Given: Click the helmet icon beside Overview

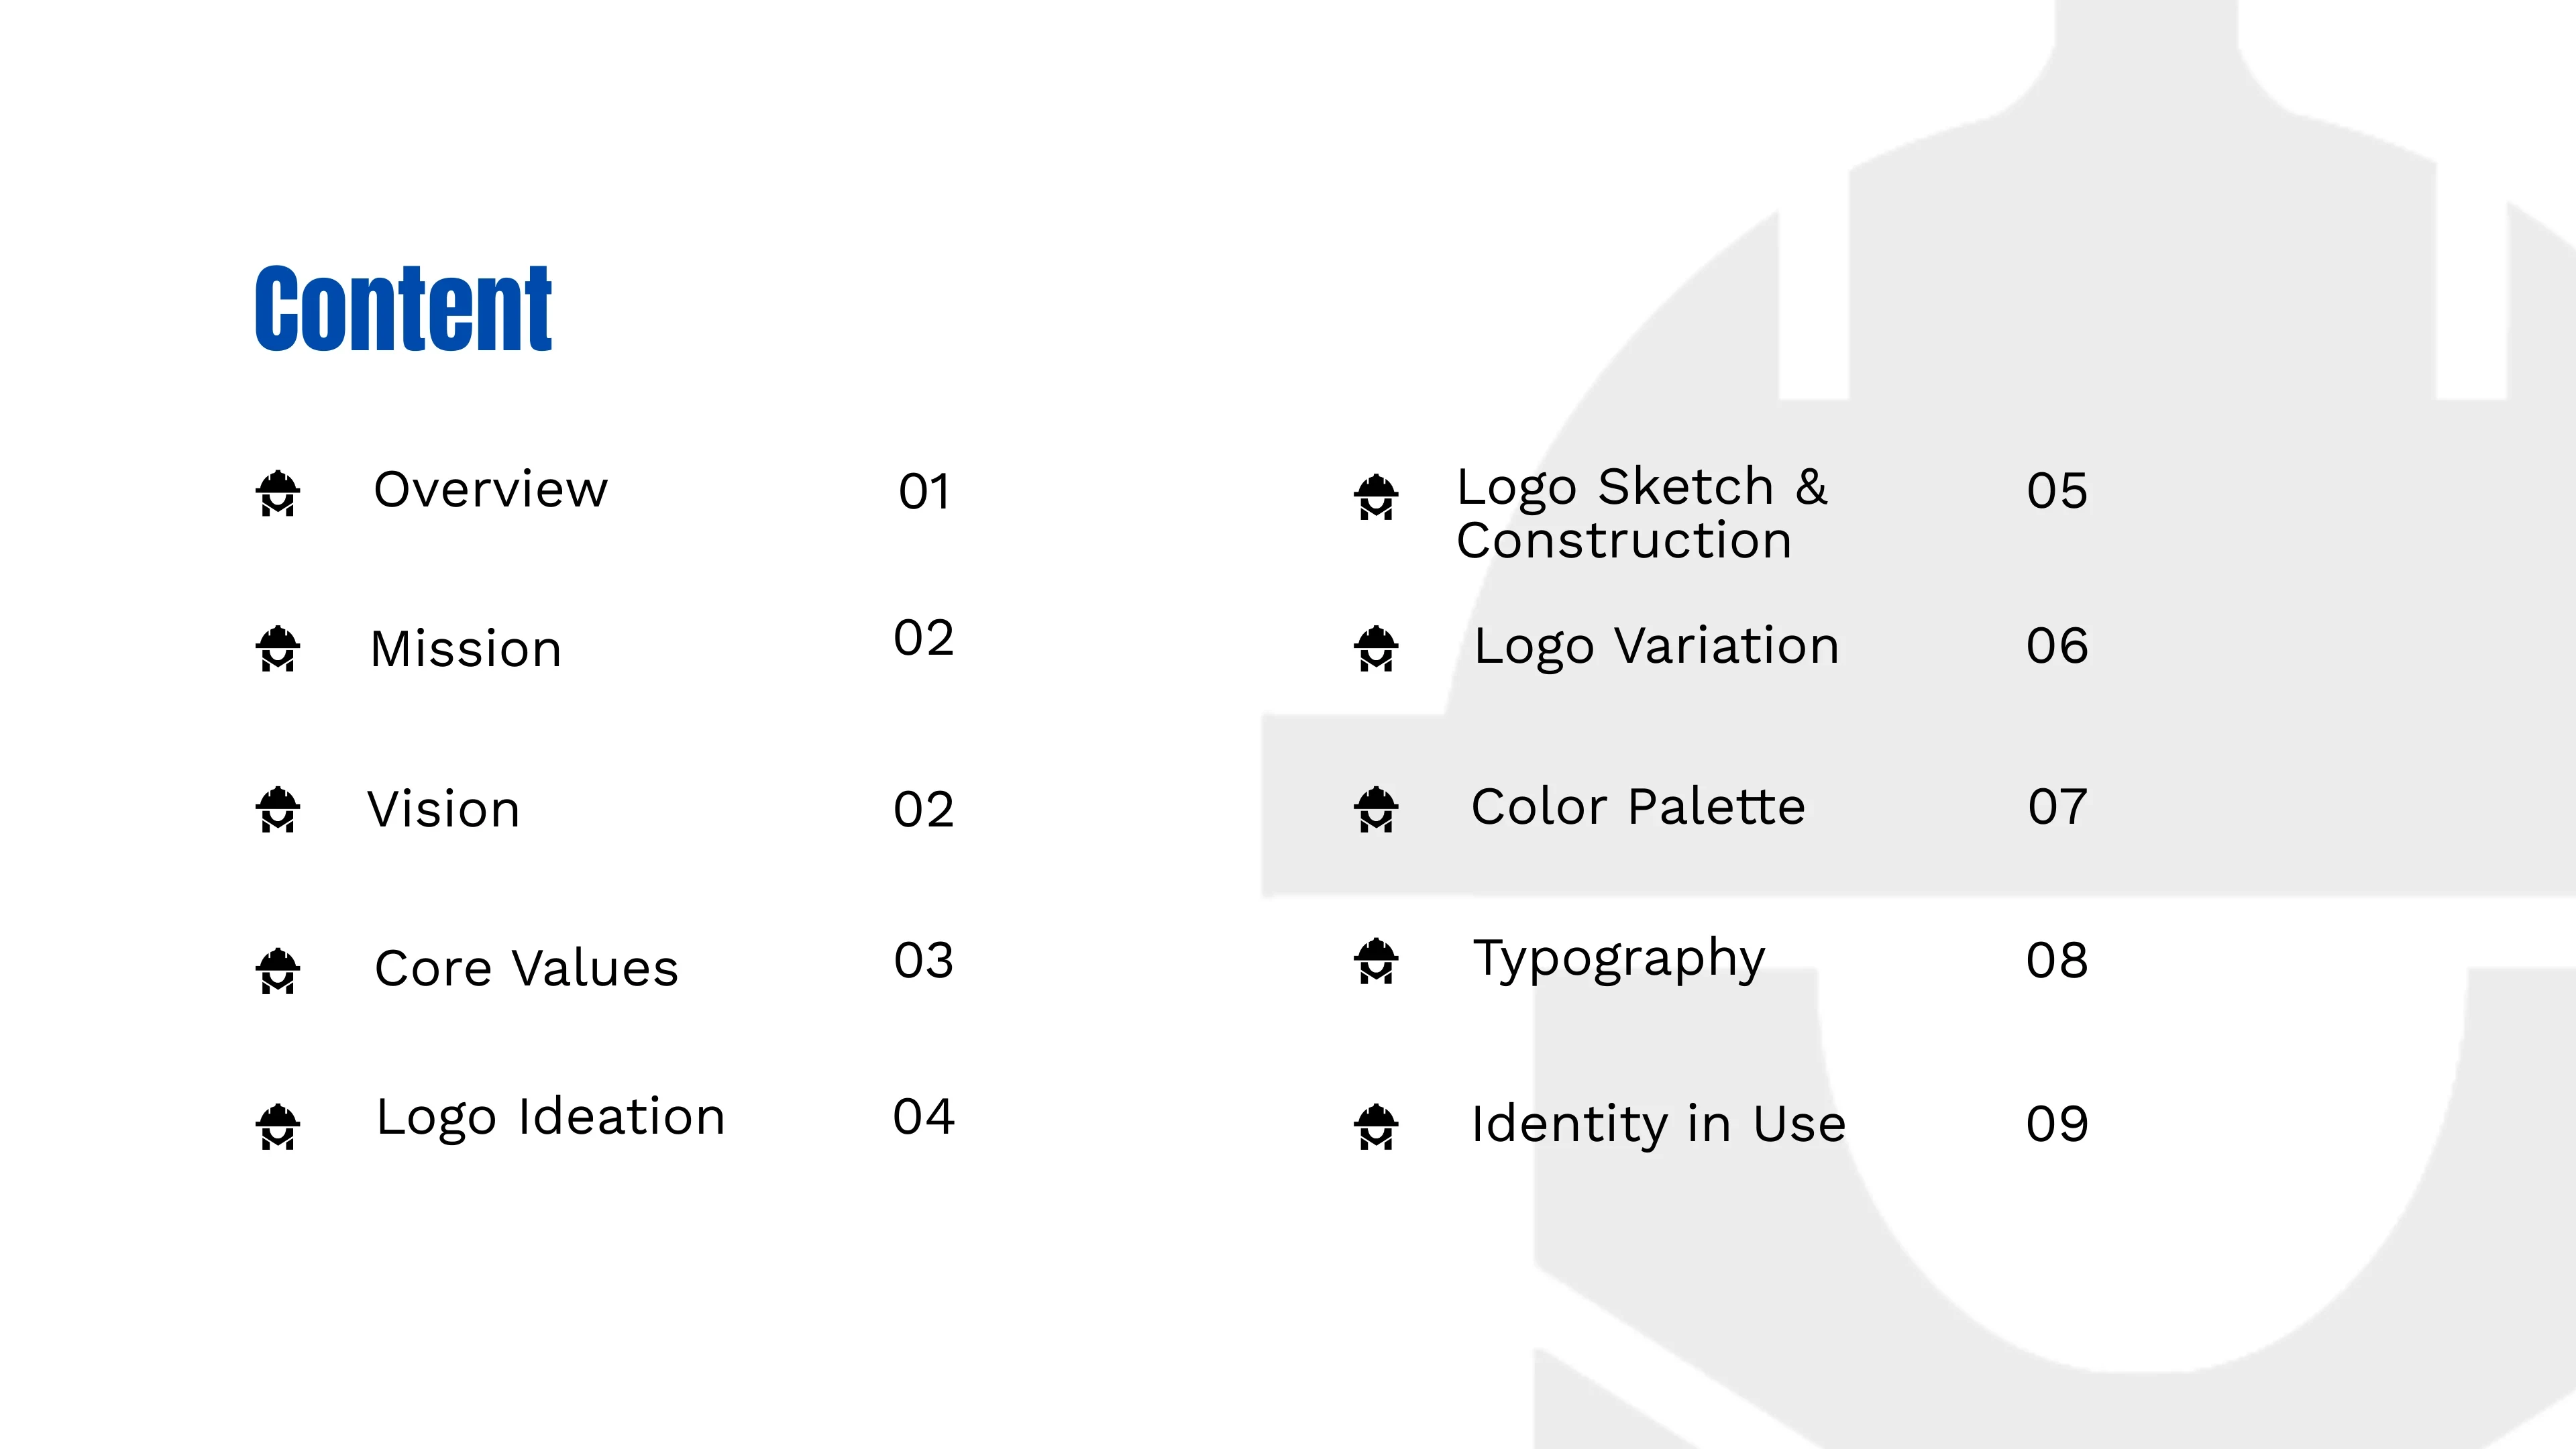Looking at the screenshot, I should (278, 494).
